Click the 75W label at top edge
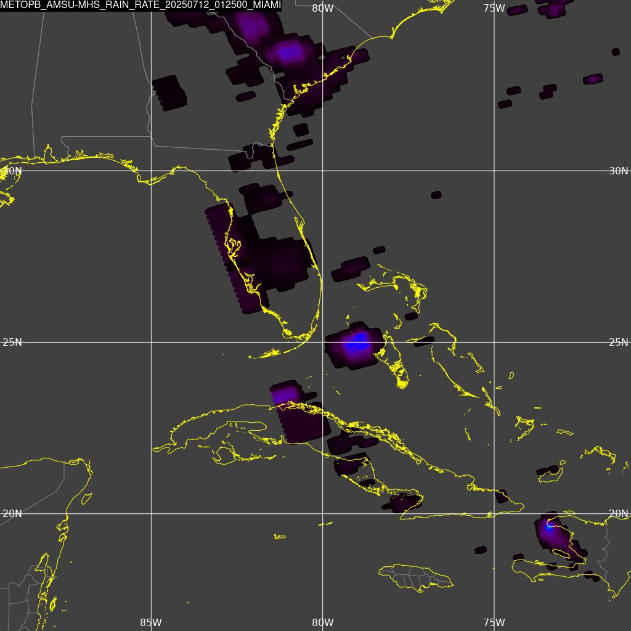Viewport: 631px width, 631px height. pos(494,9)
